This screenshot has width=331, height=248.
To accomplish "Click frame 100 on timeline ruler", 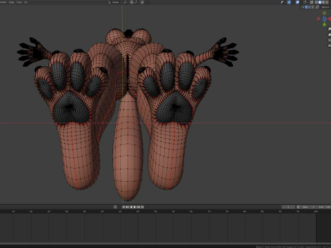I will [x=316, y=211].
